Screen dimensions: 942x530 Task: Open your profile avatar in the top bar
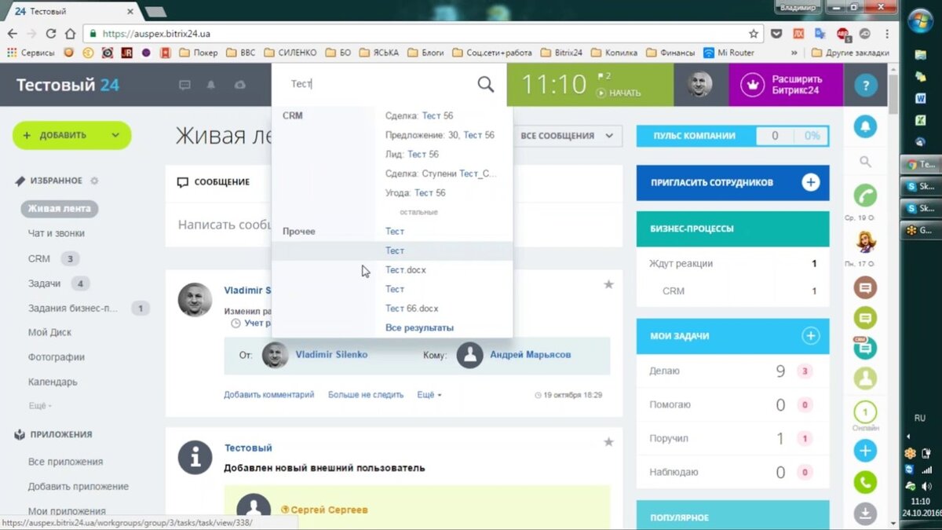pyautogui.click(x=701, y=84)
